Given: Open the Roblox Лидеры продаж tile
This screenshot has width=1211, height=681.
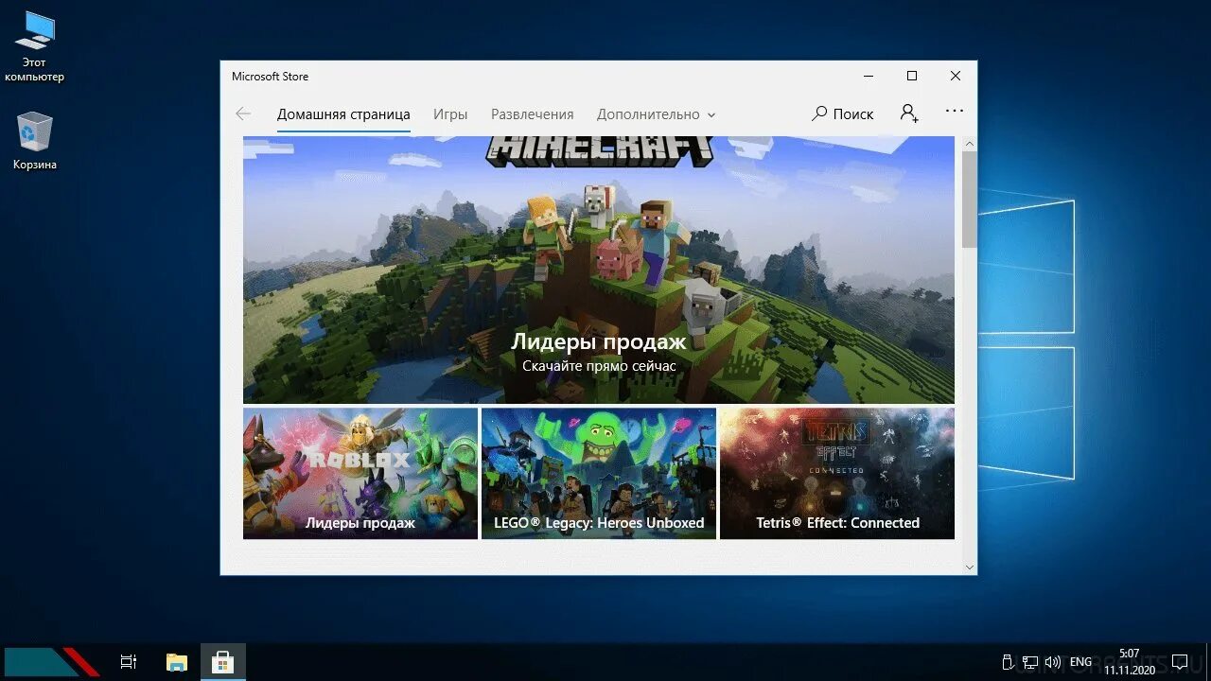Looking at the screenshot, I should click(360, 473).
